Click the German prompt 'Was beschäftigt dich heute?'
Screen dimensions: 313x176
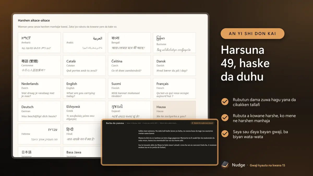coord(39,116)
